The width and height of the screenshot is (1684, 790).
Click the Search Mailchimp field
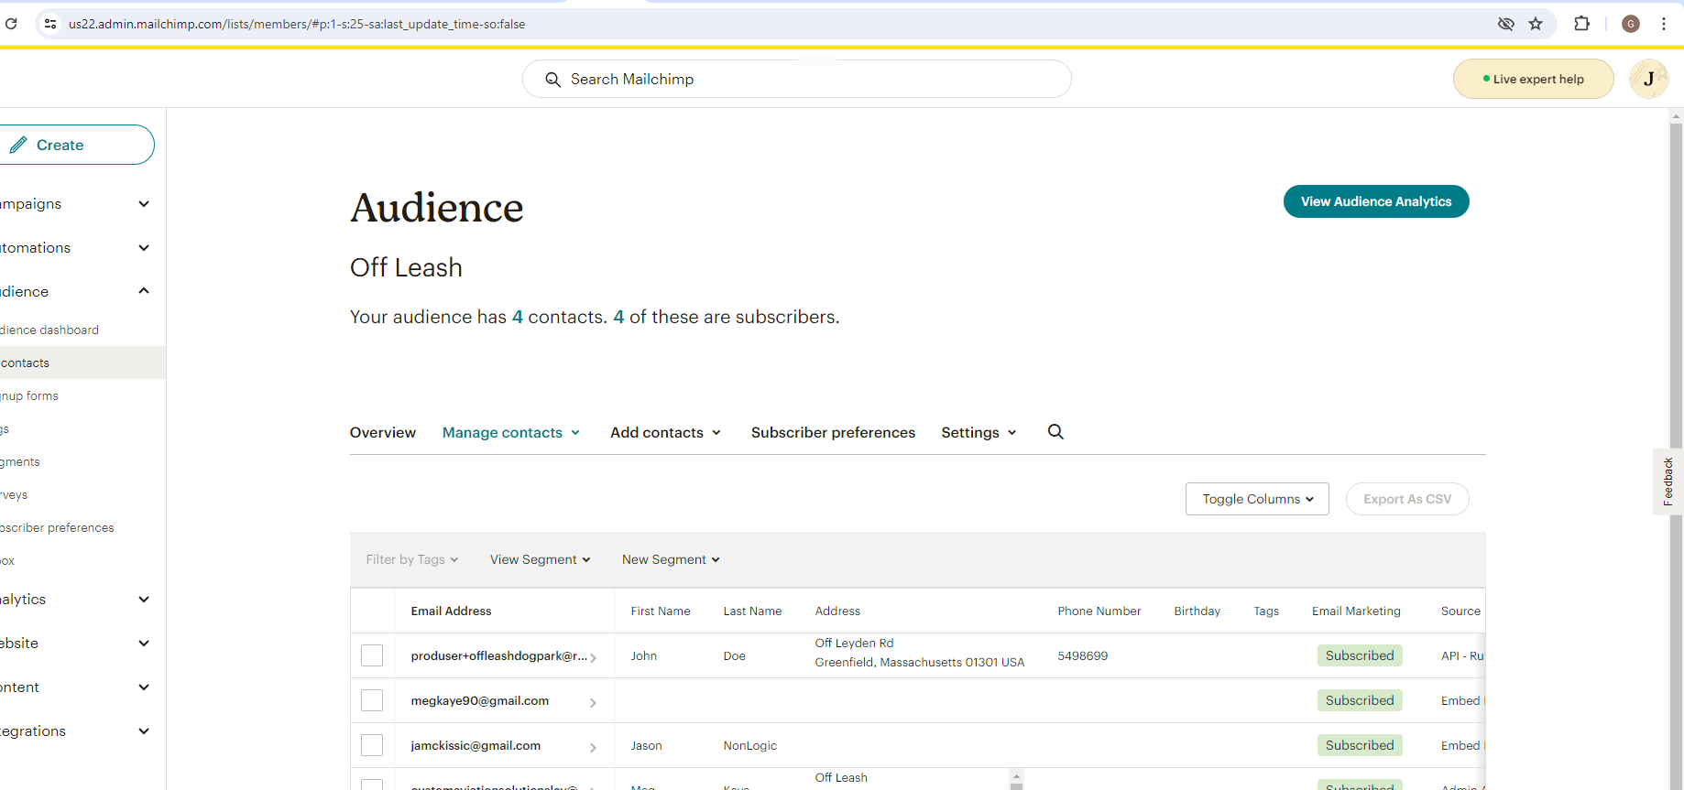pyautogui.click(x=797, y=79)
